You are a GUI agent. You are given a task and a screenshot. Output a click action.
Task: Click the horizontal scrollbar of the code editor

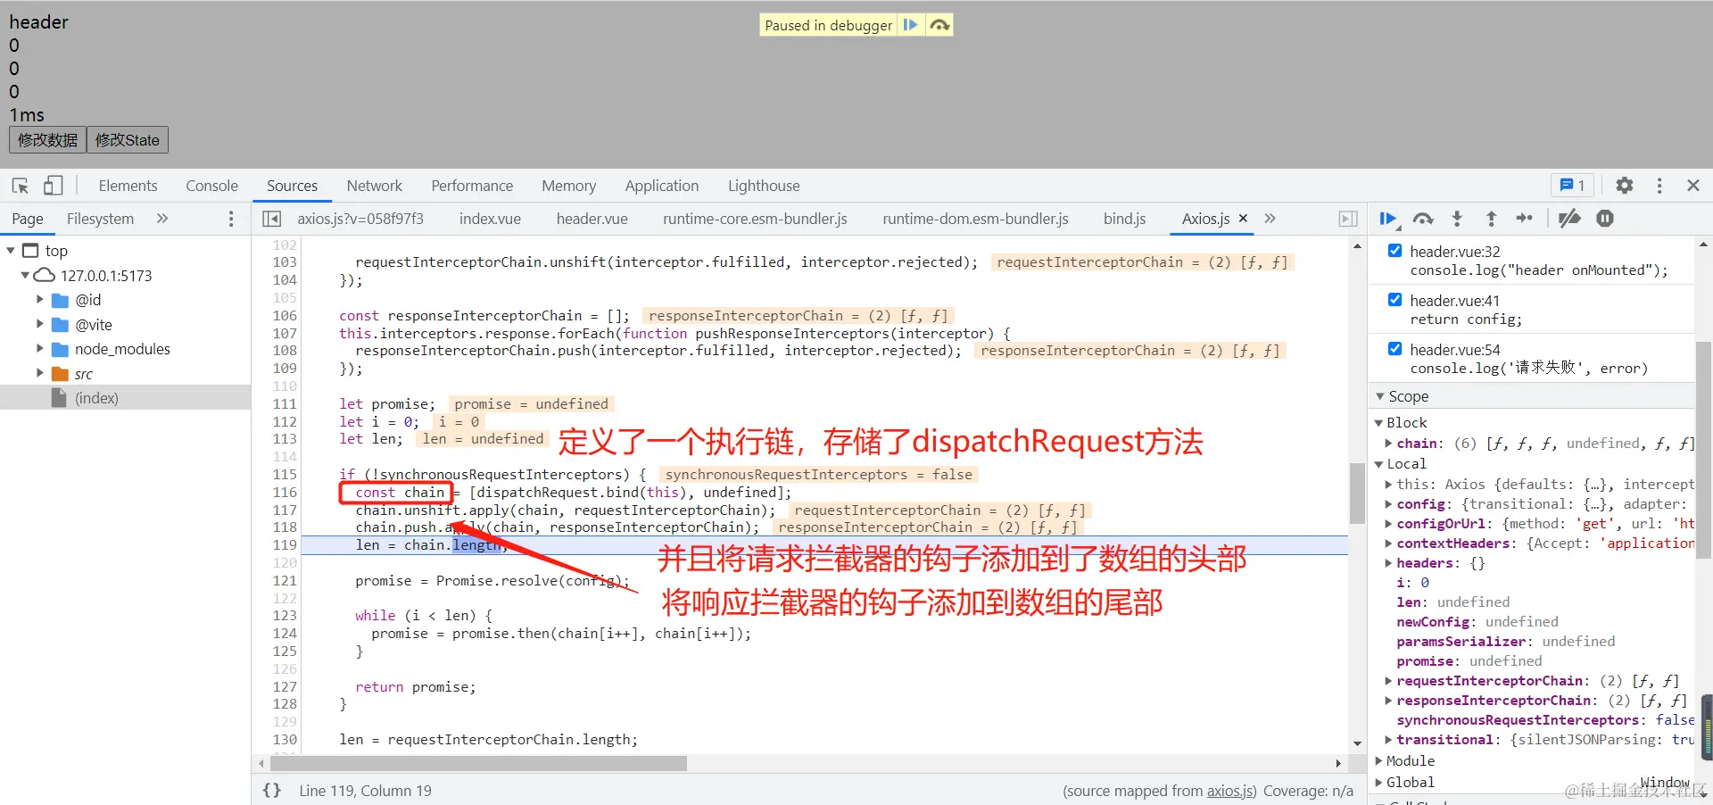[478, 763]
